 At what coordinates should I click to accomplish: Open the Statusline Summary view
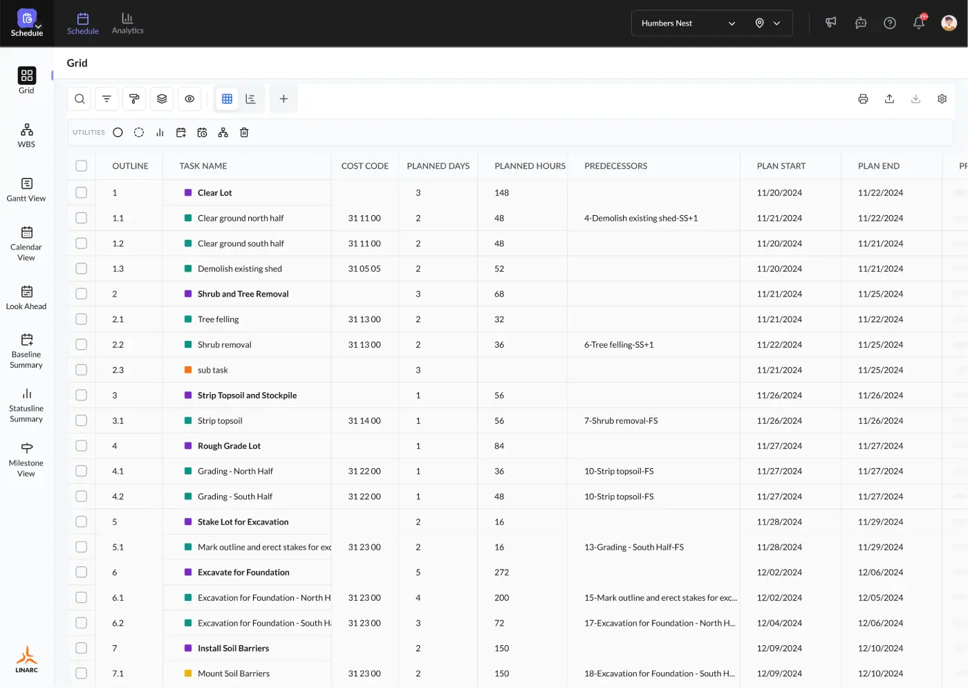[x=26, y=405]
